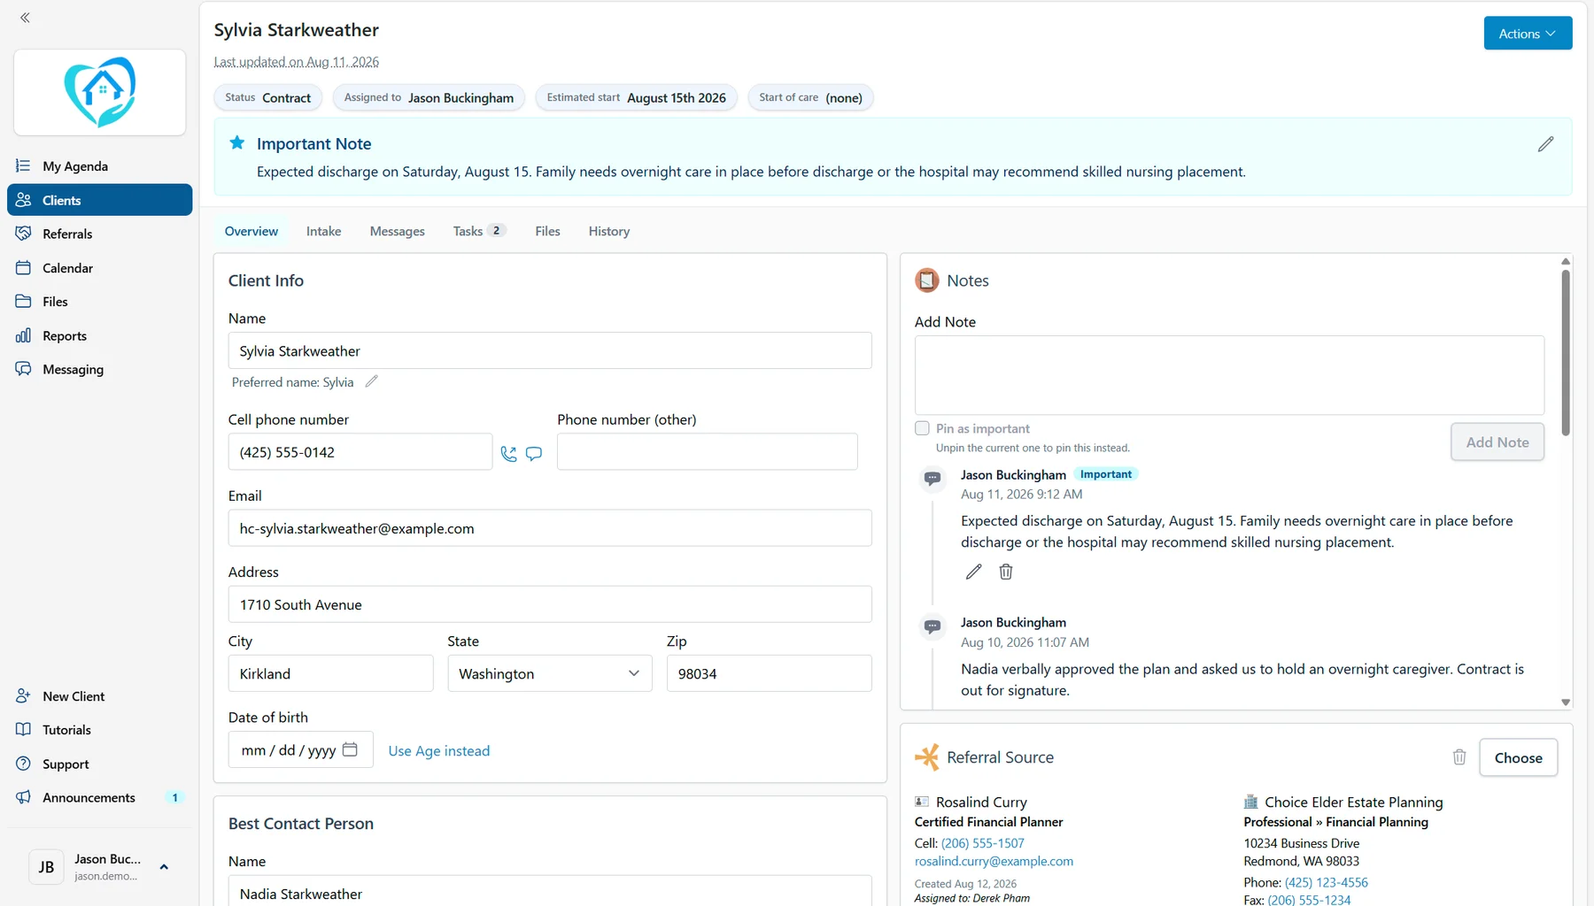Open the home care heart logo
This screenshot has height=906, width=1594.
coord(100,92)
